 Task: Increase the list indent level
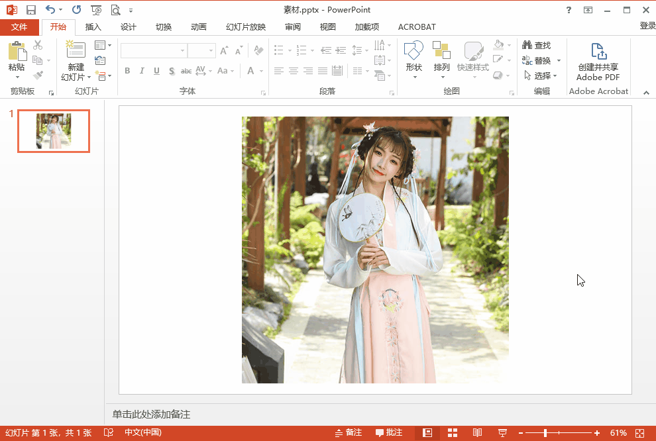341,50
